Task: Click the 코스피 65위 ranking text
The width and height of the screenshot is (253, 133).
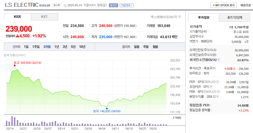Action: click(x=241, y=32)
